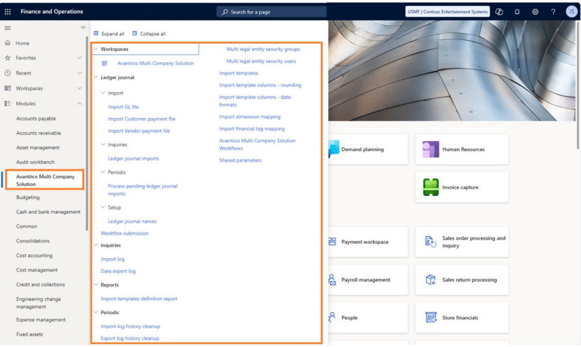Collapse the Import subgroup
The width and height of the screenshot is (581, 347).
103,93
